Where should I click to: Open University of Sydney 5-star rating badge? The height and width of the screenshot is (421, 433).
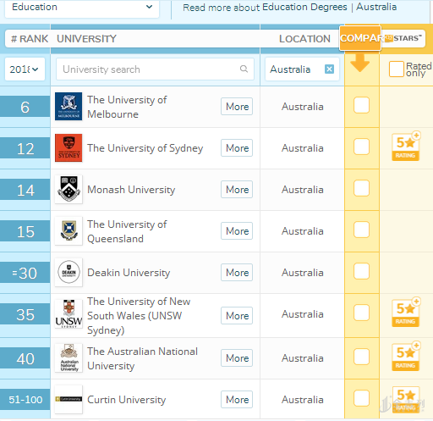click(x=406, y=147)
